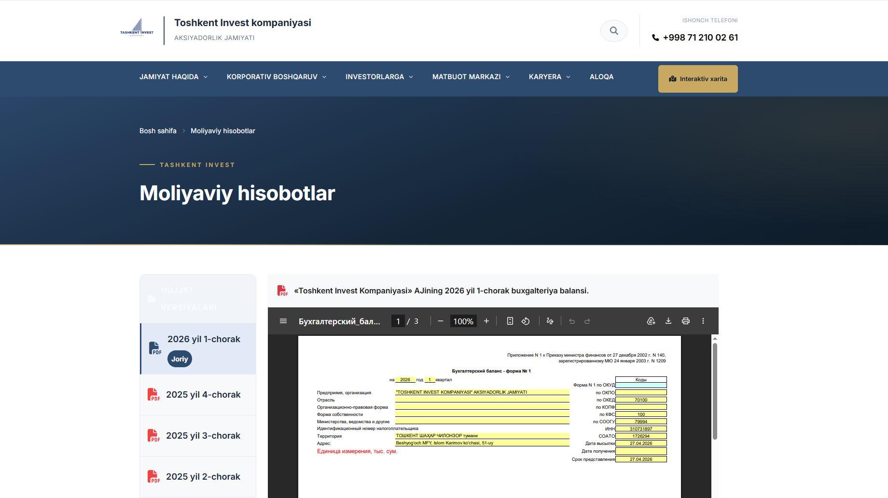Go to Bosh sahifa breadcrumb link
Viewport: 888px width, 498px height.
pyautogui.click(x=158, y=131)
